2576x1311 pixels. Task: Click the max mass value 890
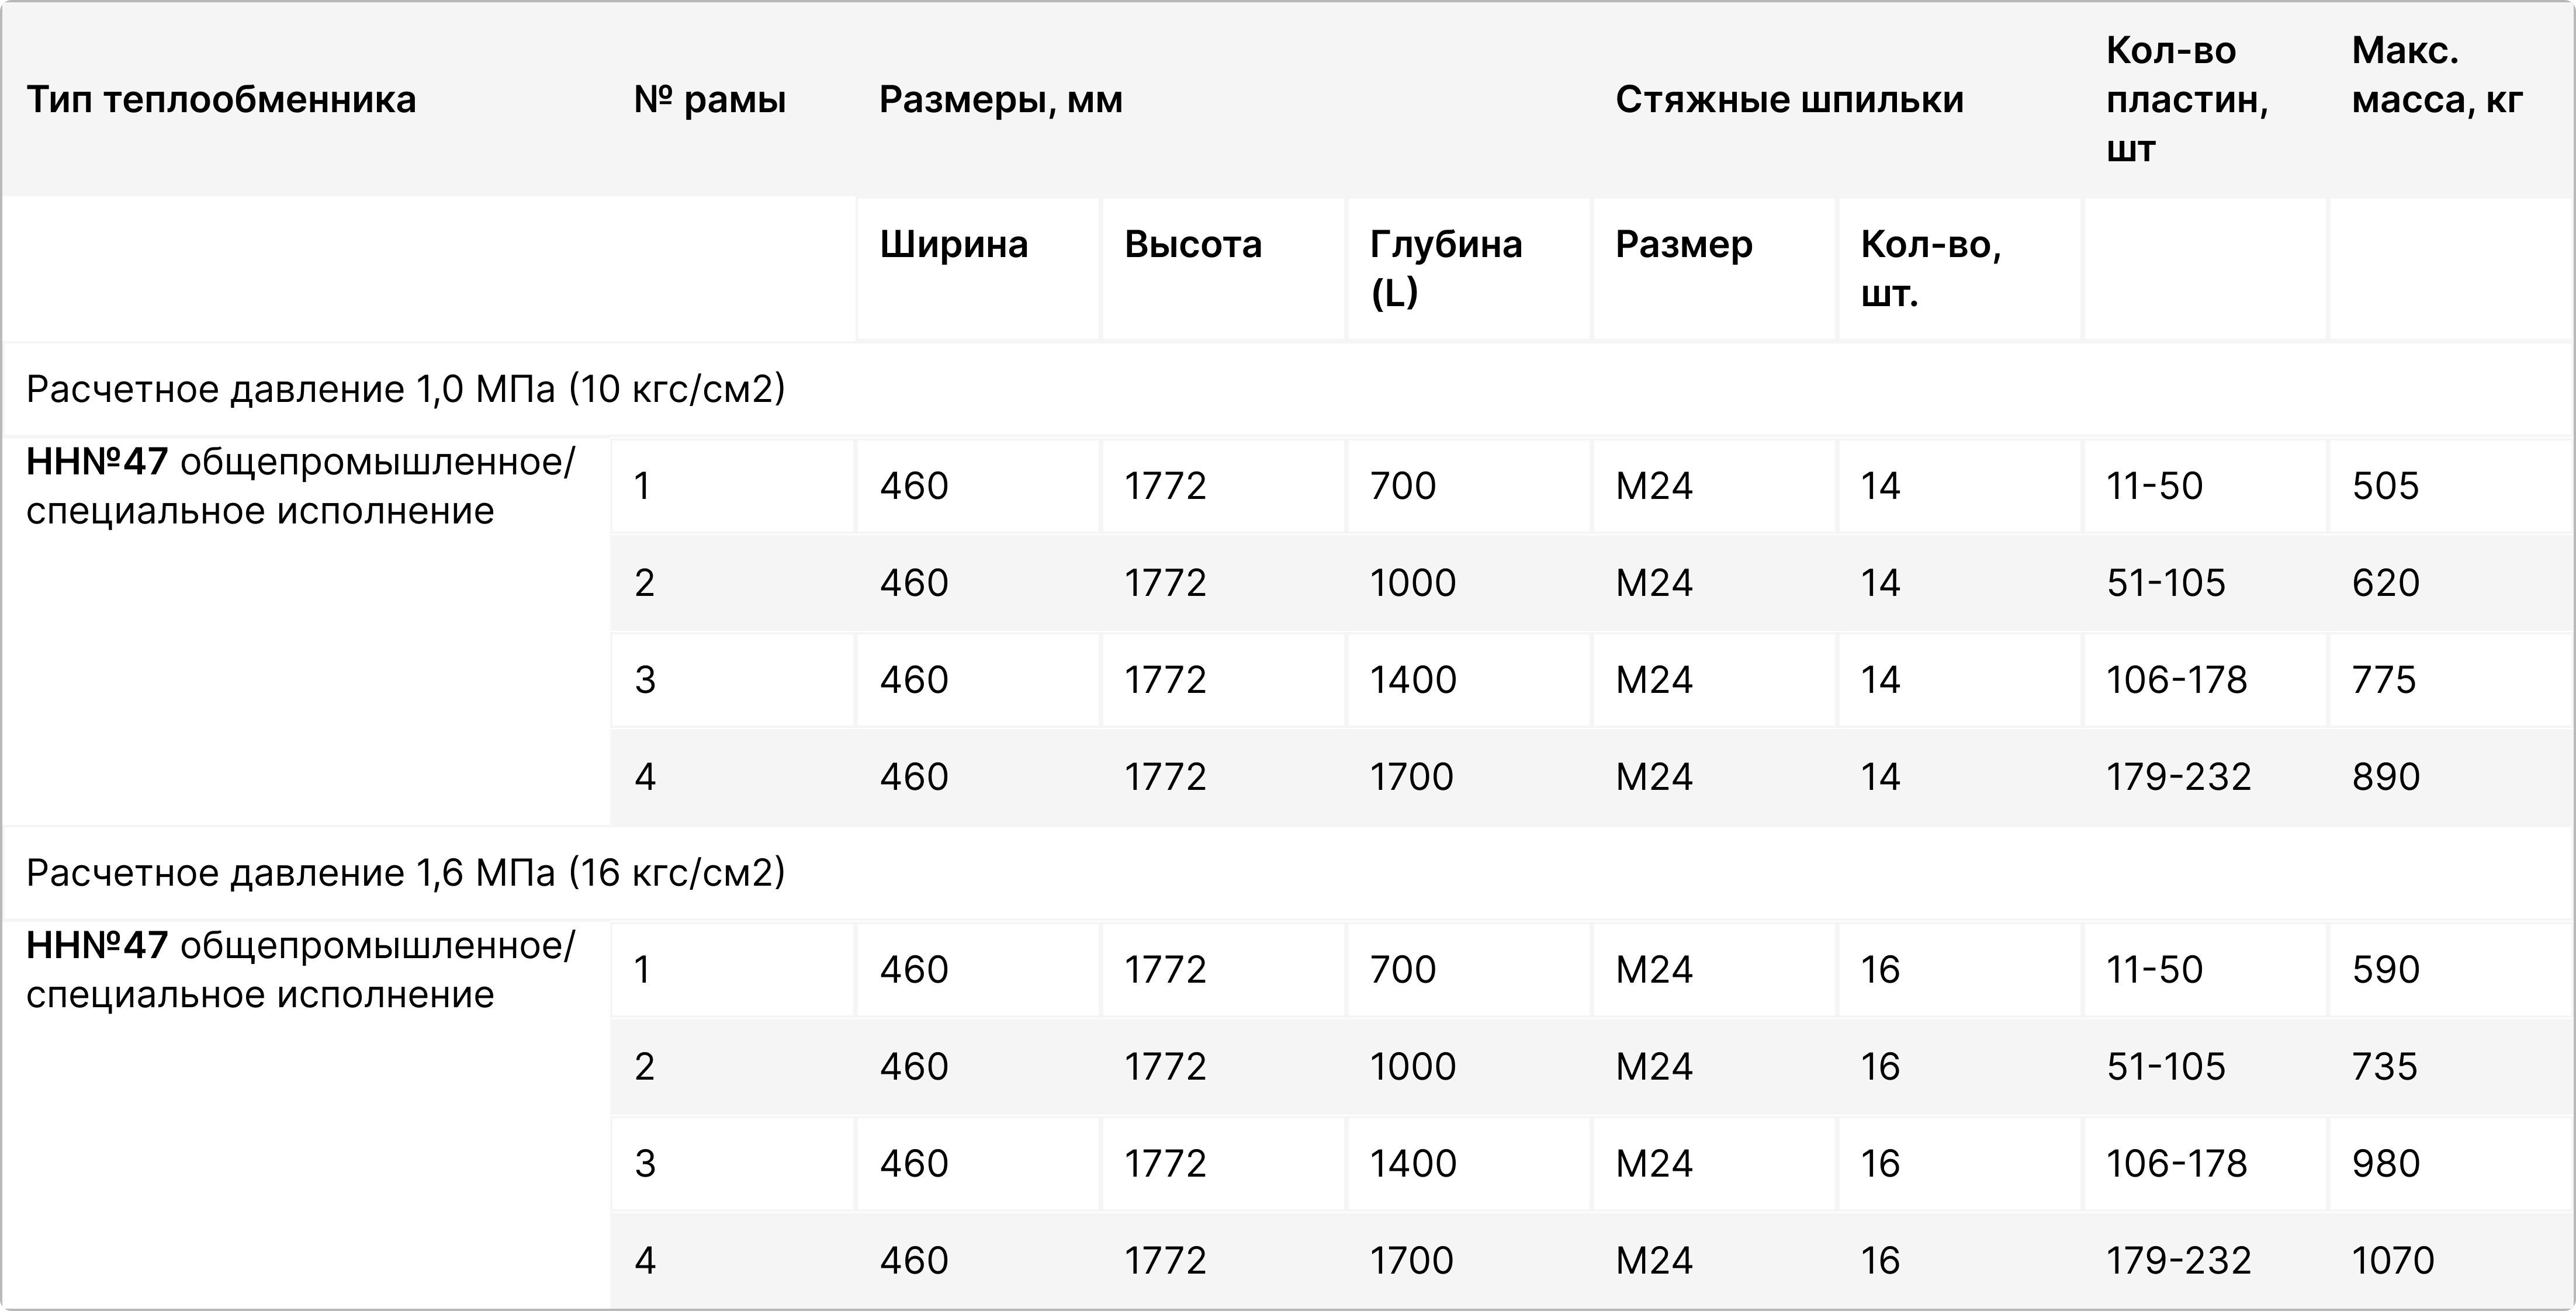coord(2385,777)
